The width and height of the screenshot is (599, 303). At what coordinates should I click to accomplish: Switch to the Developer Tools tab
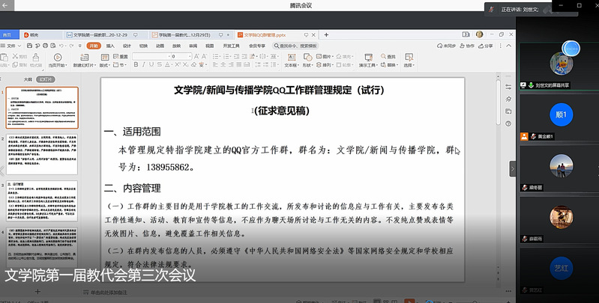click(x=231, y=46)
